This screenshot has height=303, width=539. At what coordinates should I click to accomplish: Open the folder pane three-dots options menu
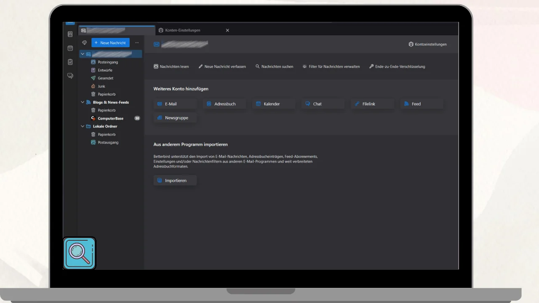137,43
